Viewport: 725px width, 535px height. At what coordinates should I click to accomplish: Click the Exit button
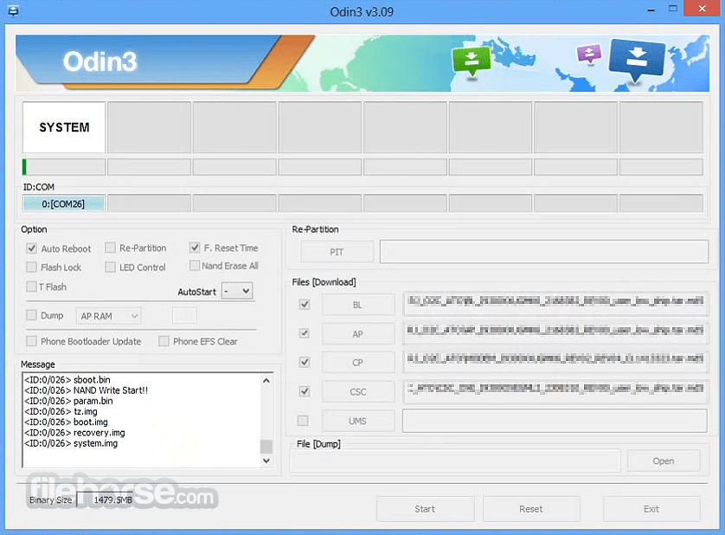point(651,509)
